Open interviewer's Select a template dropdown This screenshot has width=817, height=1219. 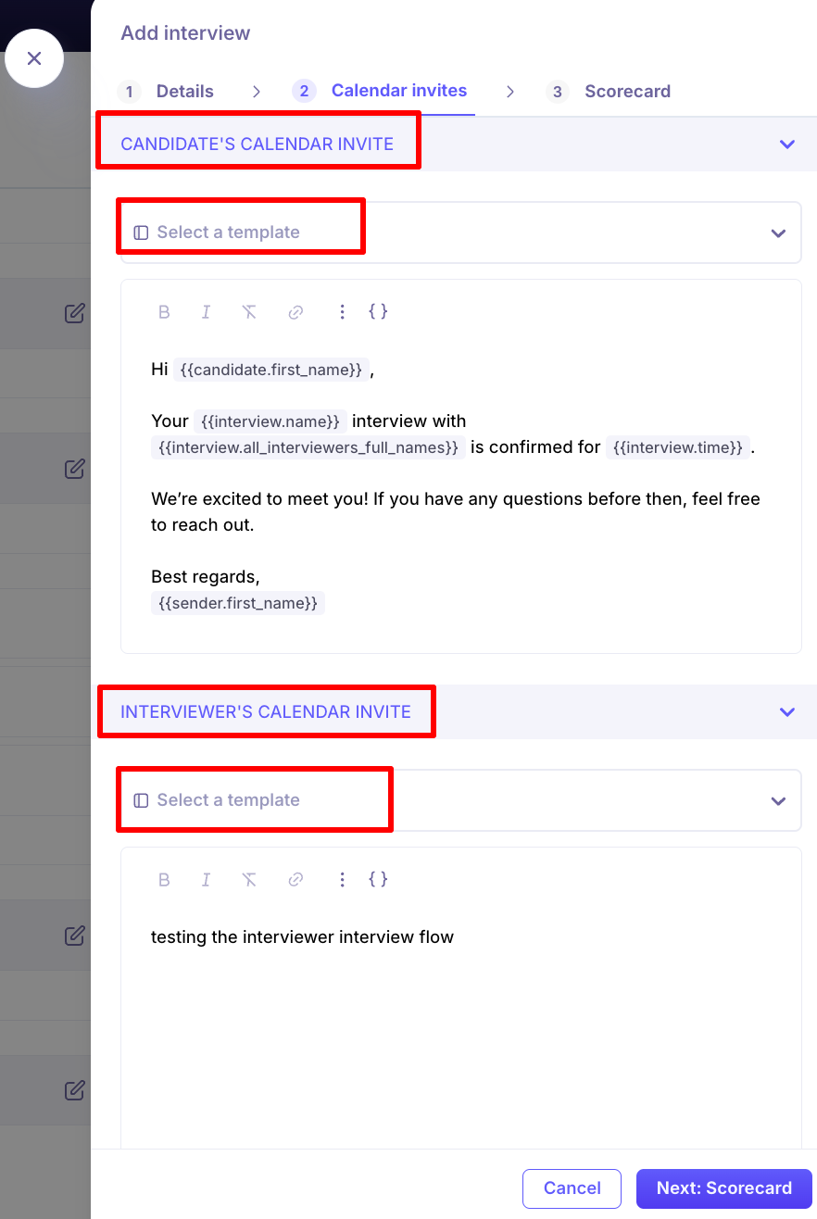(460, 800)
